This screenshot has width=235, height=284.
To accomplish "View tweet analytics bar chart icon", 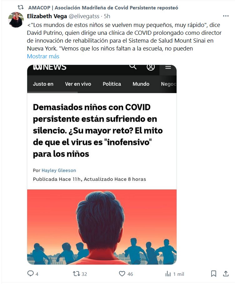I will click(x=168, y=274).
